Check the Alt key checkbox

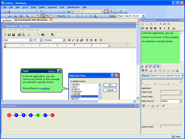click(x=143, y=85)
